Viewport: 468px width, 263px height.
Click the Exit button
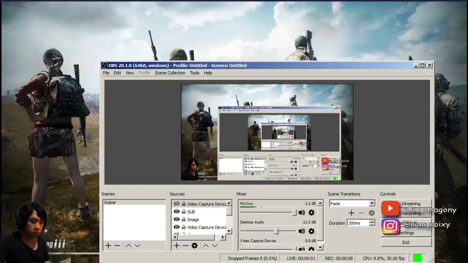(x=406, y=242)
